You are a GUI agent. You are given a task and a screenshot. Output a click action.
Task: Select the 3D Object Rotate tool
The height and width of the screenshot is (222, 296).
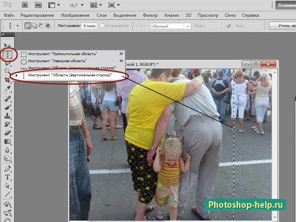pos(8,204)
